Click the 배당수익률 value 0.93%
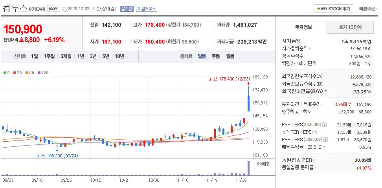 click(x=365, y=147)
